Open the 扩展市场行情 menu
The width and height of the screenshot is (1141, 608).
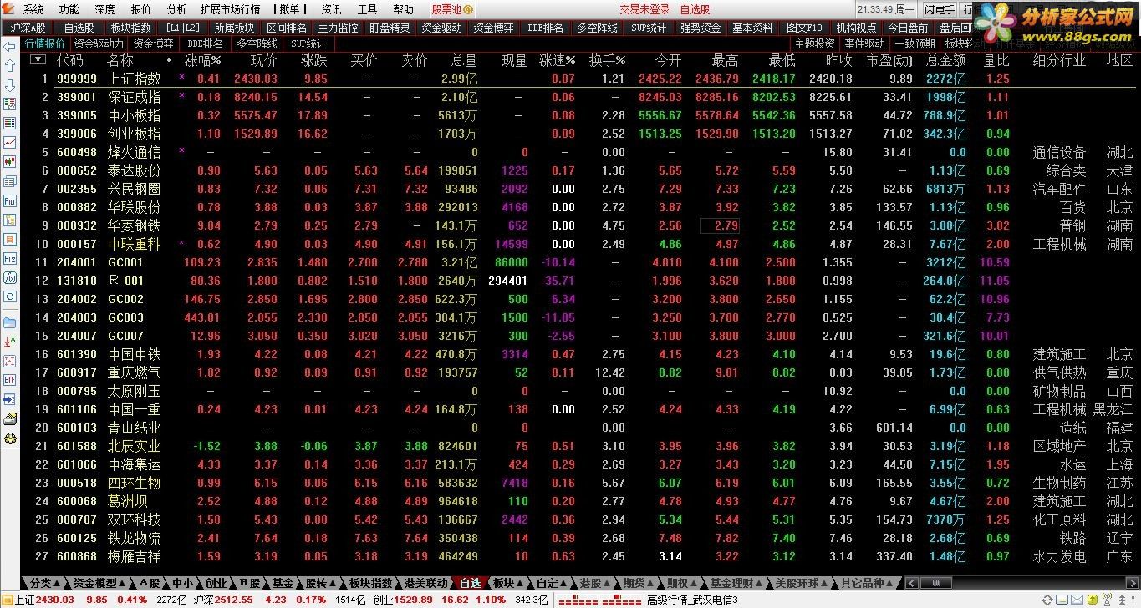click(x=232, y=9)
